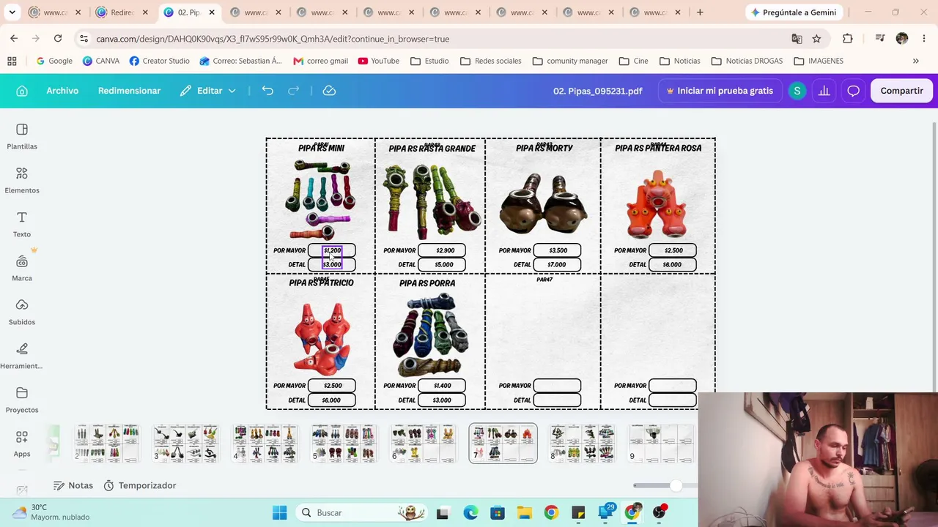Screen dimensions: 938x527
Task: Check cloud save status icon
Action: pos(329,91)
